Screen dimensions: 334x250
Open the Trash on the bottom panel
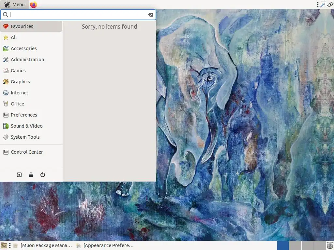(x=330, y=245)
